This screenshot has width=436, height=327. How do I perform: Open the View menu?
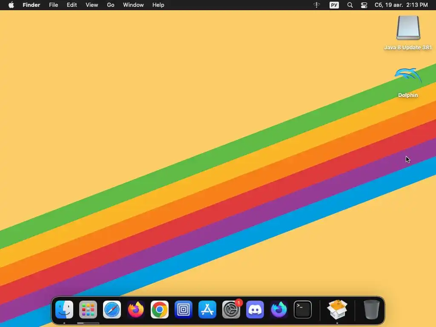point(92,5)
